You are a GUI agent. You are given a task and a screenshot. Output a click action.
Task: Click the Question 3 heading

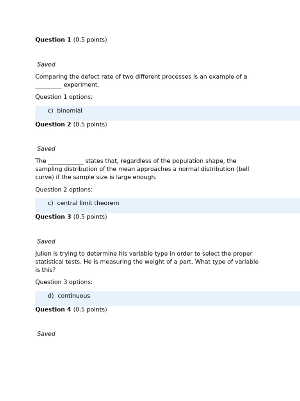coord(53,217)
